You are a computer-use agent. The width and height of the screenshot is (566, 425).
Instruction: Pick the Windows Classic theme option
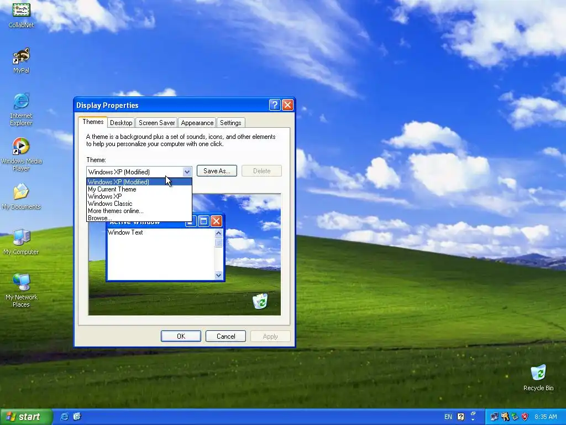point(139,204)
